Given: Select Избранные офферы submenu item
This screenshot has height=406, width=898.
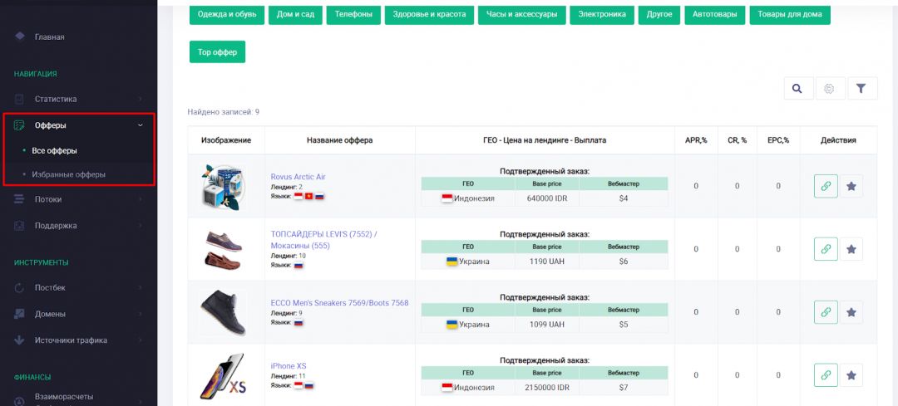Looking at the screenshot, I should coord(68,174).
